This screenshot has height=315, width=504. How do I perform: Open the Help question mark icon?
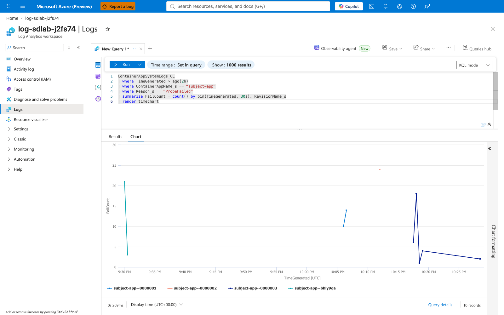(413, 6)
